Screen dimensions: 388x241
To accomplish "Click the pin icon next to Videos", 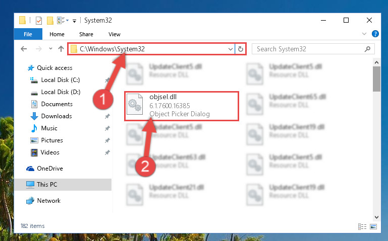I will 107,152.
